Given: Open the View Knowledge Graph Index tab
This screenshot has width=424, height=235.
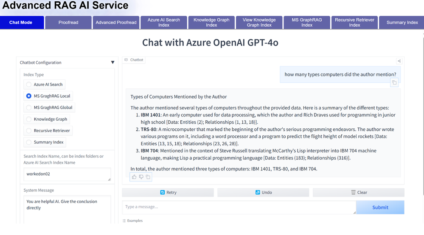Looking at the screenshot, I should pyautogui.click(x=259, y=23).
